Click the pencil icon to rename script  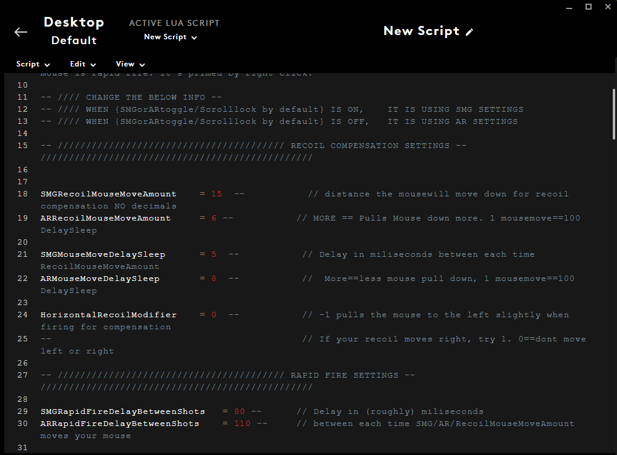470,32
